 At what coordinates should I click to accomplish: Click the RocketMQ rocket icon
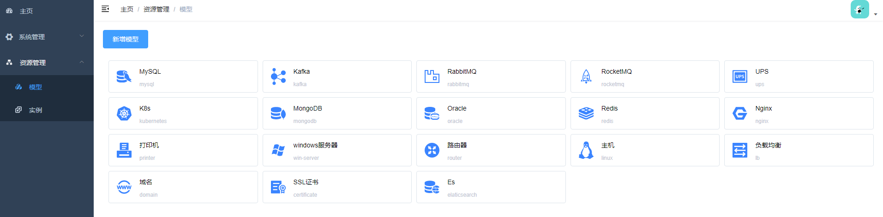click(x=586, y=76)
